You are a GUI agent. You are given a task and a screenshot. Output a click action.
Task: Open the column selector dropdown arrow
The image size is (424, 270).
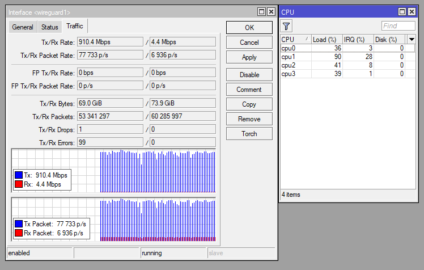[412, 39]
